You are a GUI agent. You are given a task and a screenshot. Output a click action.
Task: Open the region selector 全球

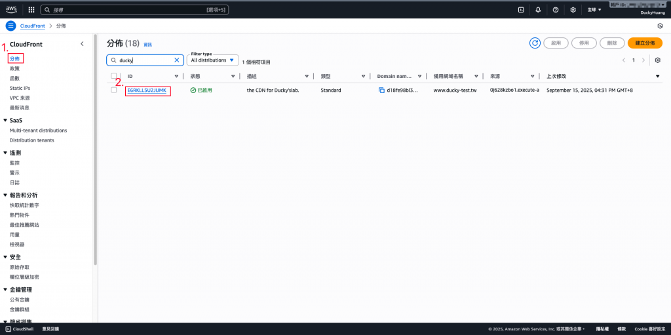click(x=594, y=9)
